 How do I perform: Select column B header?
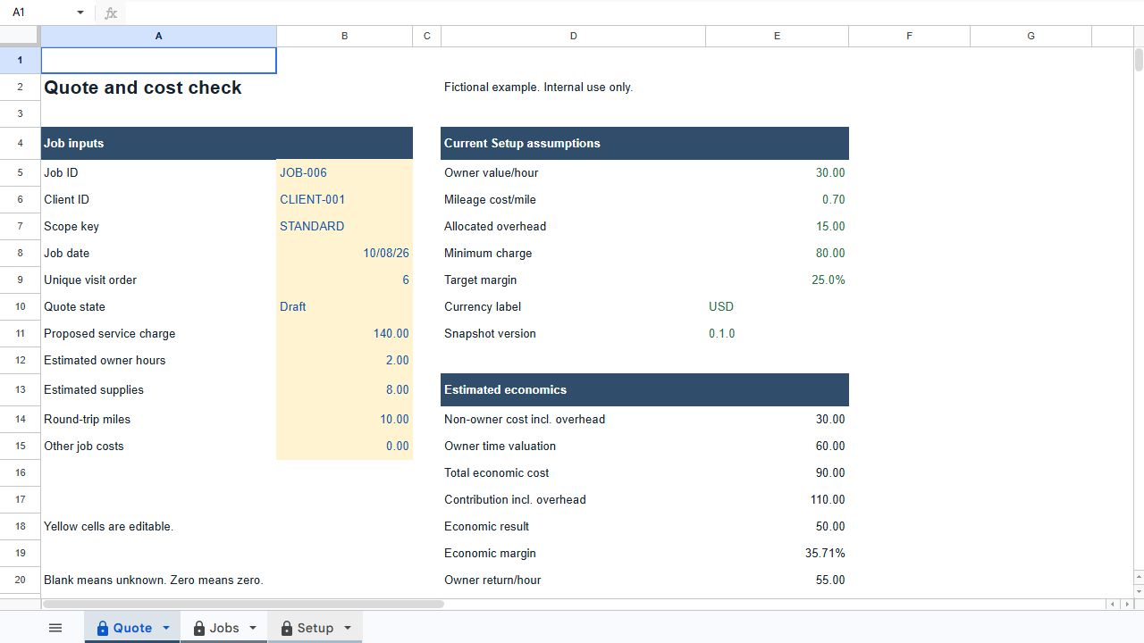(x=344, y=36)
